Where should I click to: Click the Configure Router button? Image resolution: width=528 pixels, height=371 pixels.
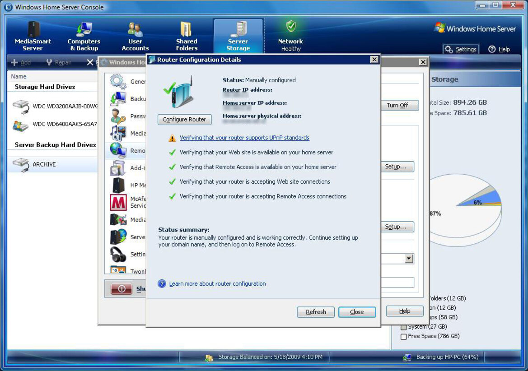(x=184, y=120)
